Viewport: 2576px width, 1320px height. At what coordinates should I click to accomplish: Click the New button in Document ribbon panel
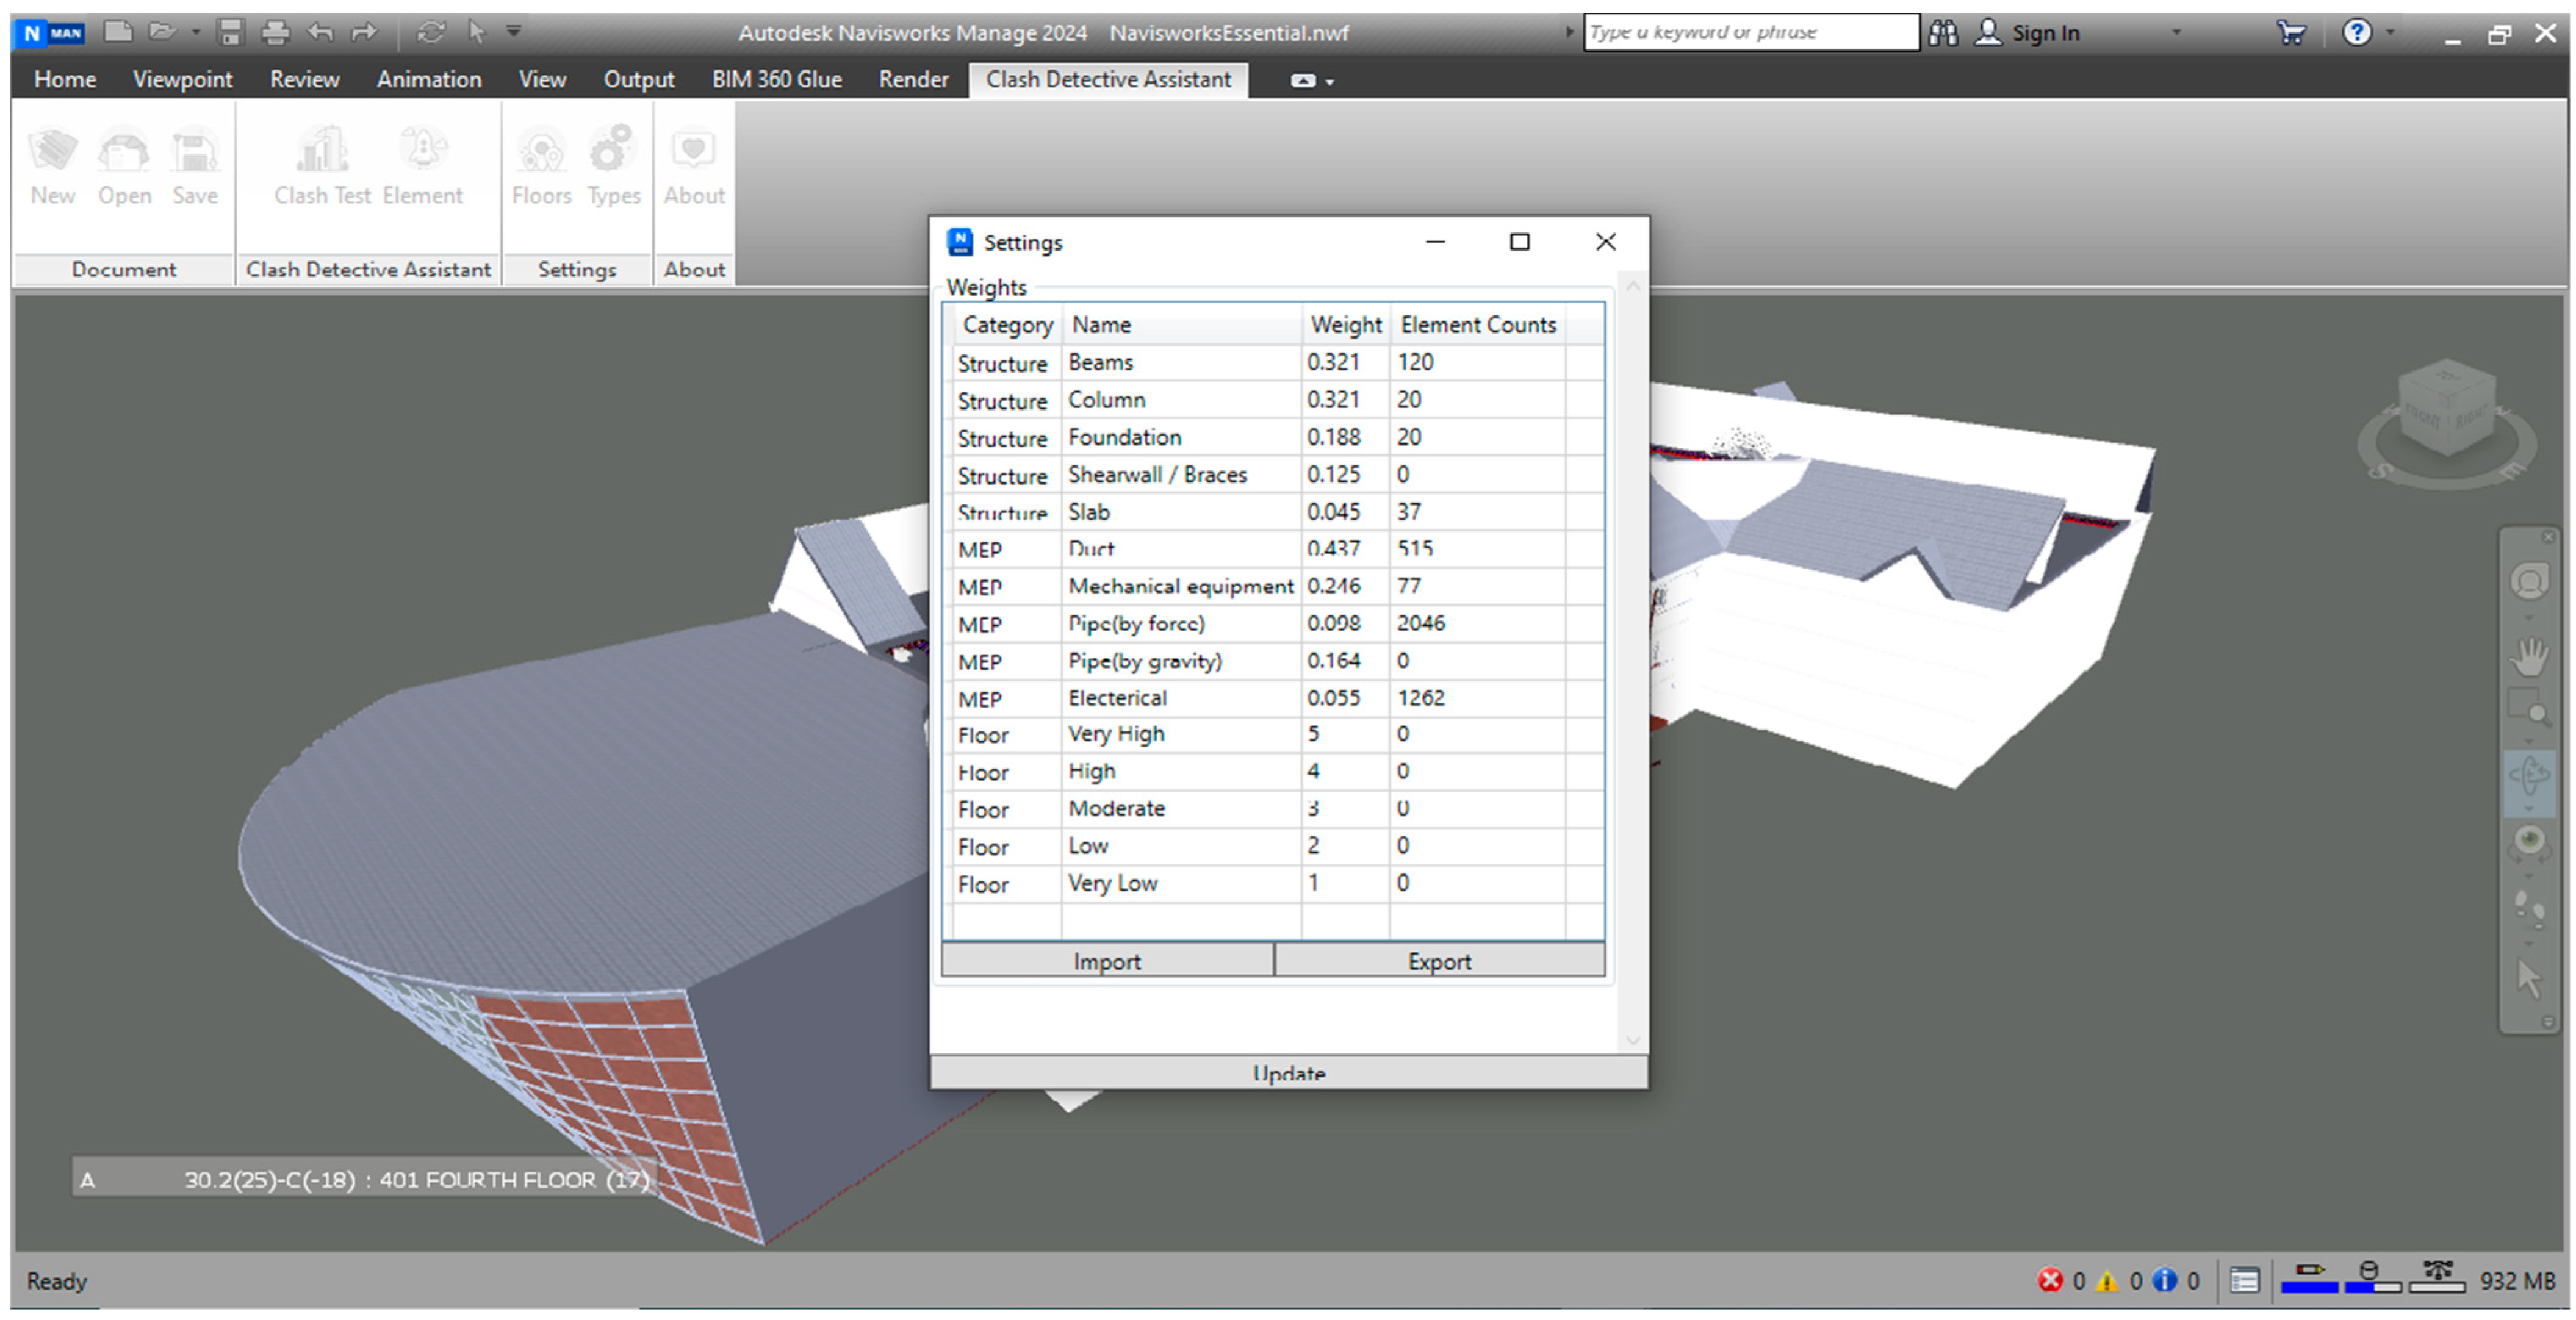pyautogui.click(x=53, y=167)
